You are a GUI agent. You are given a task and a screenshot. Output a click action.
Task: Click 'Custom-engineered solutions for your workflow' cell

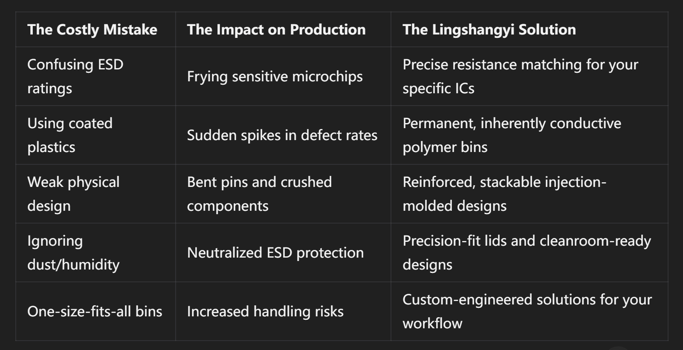(x=527, y=311)
